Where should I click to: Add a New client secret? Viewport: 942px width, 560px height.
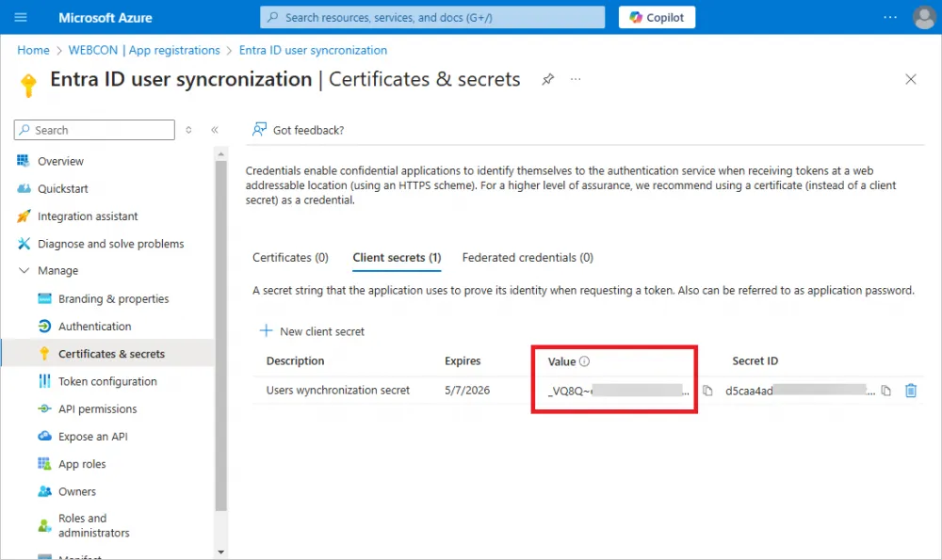[312, 331]
